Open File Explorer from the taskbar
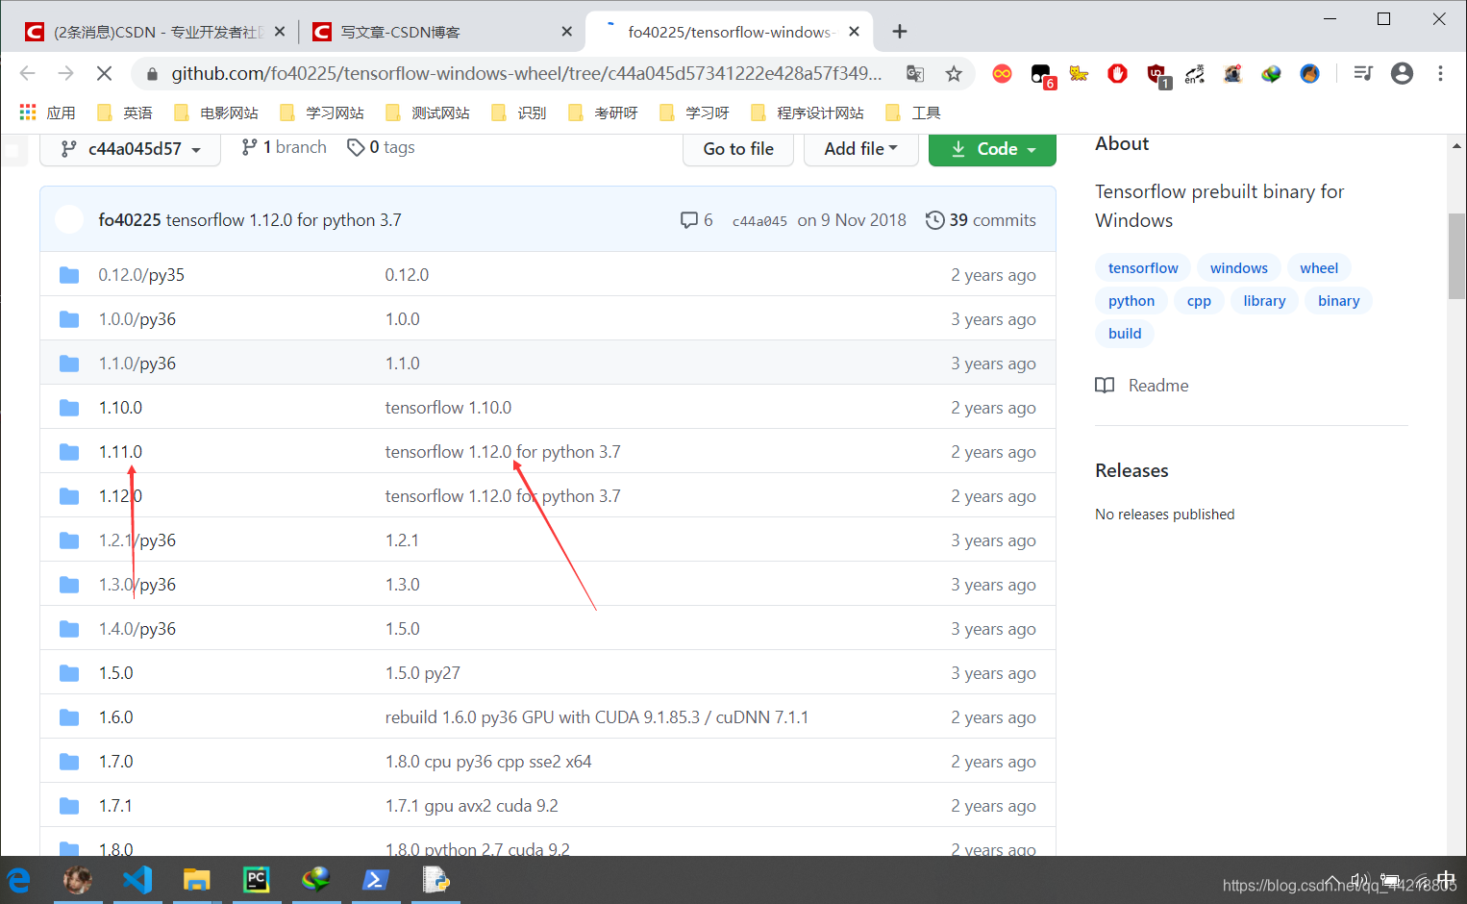 196,879
